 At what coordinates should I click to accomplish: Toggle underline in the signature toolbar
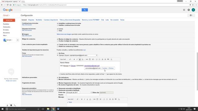click(80, 59)
